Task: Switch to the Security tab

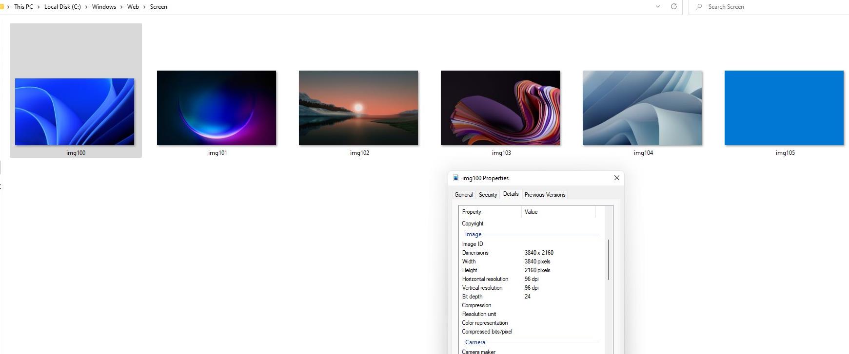Action: click(488, 195)
